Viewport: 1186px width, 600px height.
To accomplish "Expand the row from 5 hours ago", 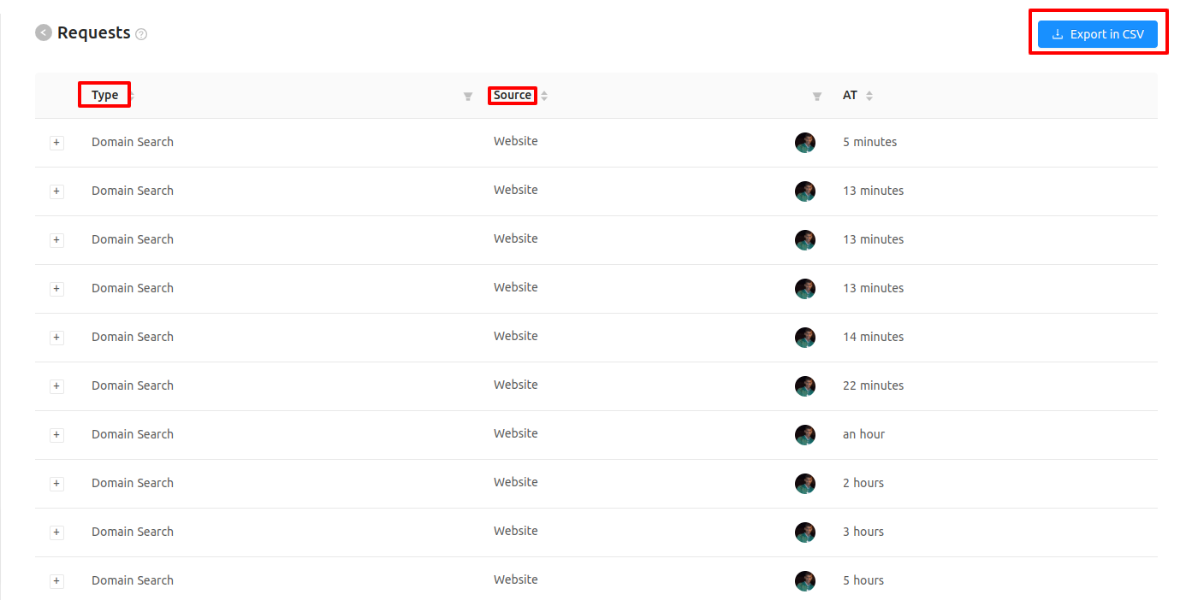I will click(x=56, y=581).
